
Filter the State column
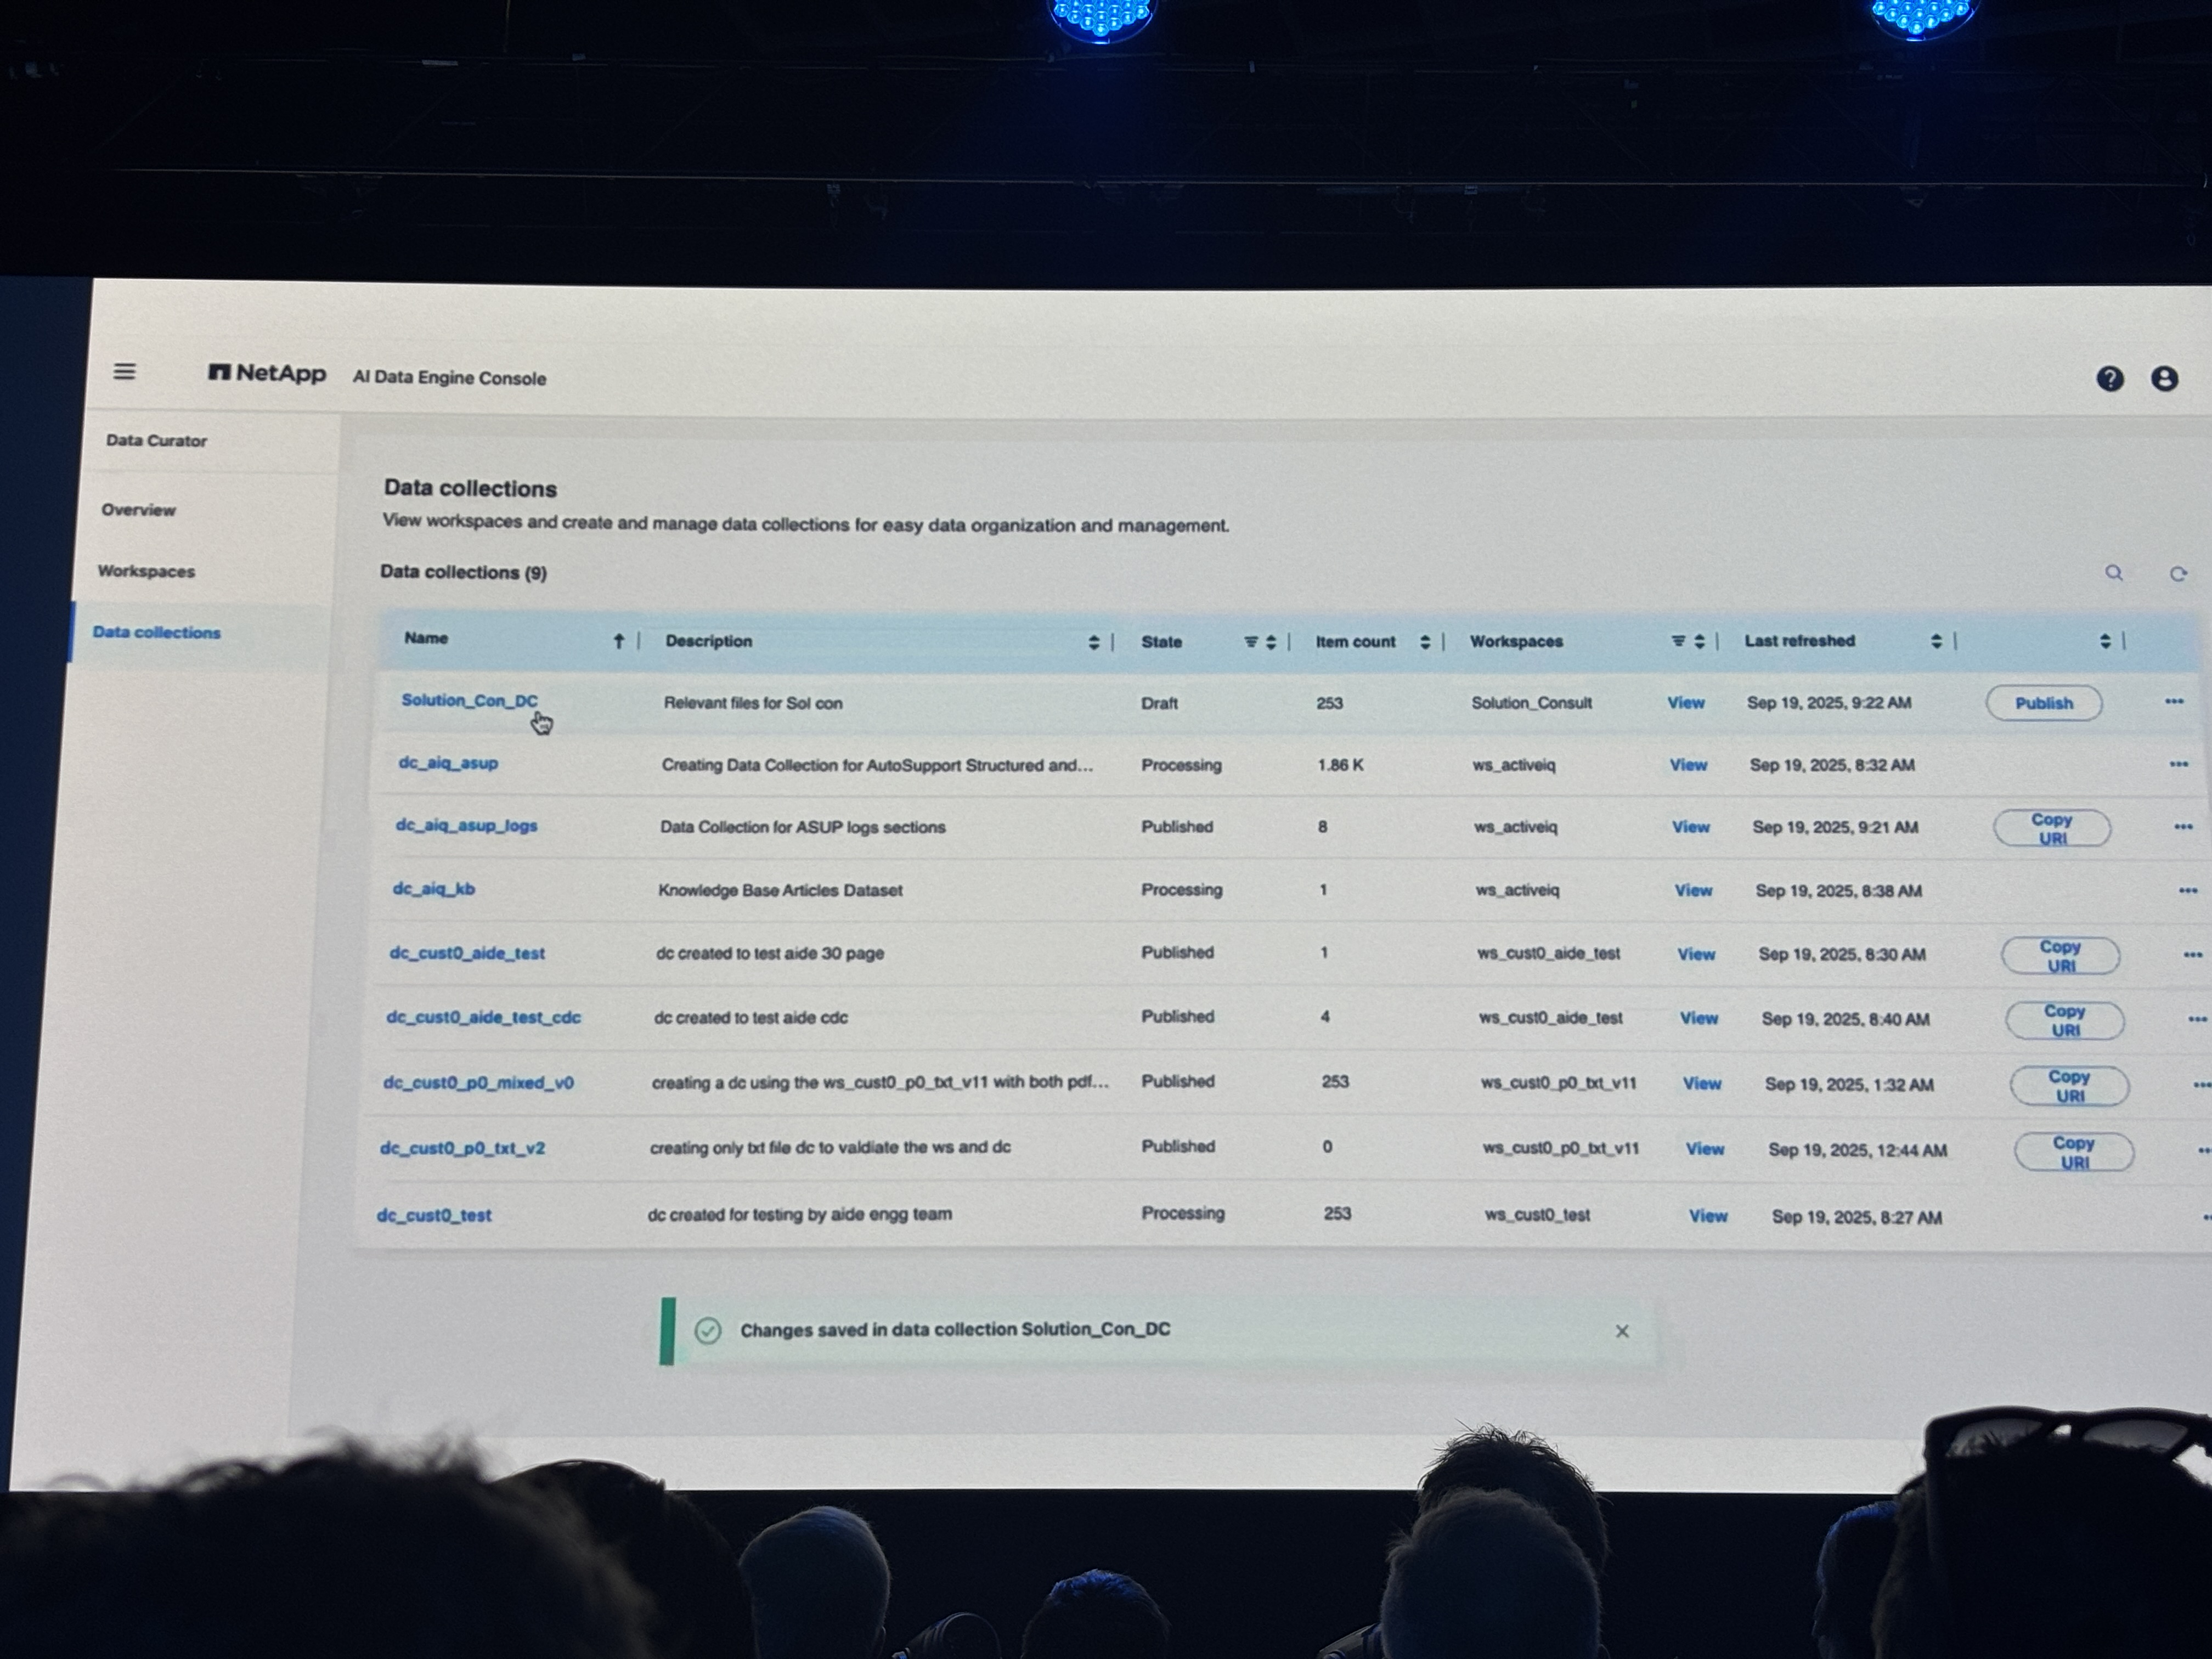click(x=1250, y=642)
